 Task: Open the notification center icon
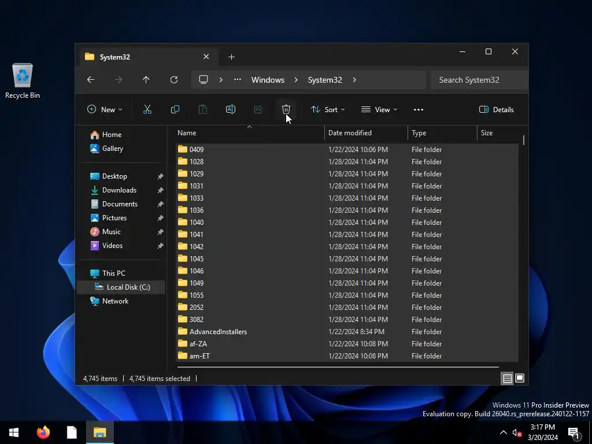[573, 433]
